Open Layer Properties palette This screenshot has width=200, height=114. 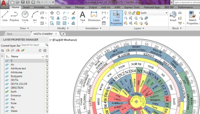tap(116, 18)
